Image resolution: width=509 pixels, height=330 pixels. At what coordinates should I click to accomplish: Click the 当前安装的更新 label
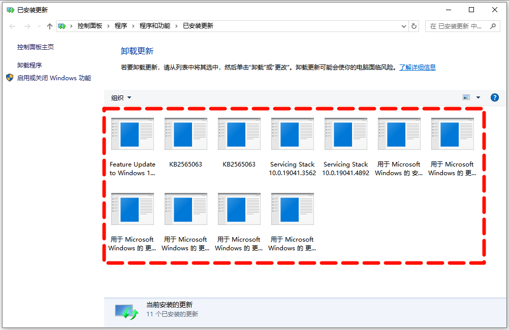point(170,305)
